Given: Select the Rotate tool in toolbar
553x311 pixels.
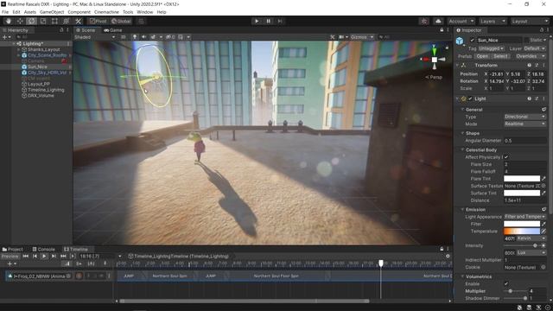Looking at the screenshot, I should pyautogui.click(x=31, y=21).
